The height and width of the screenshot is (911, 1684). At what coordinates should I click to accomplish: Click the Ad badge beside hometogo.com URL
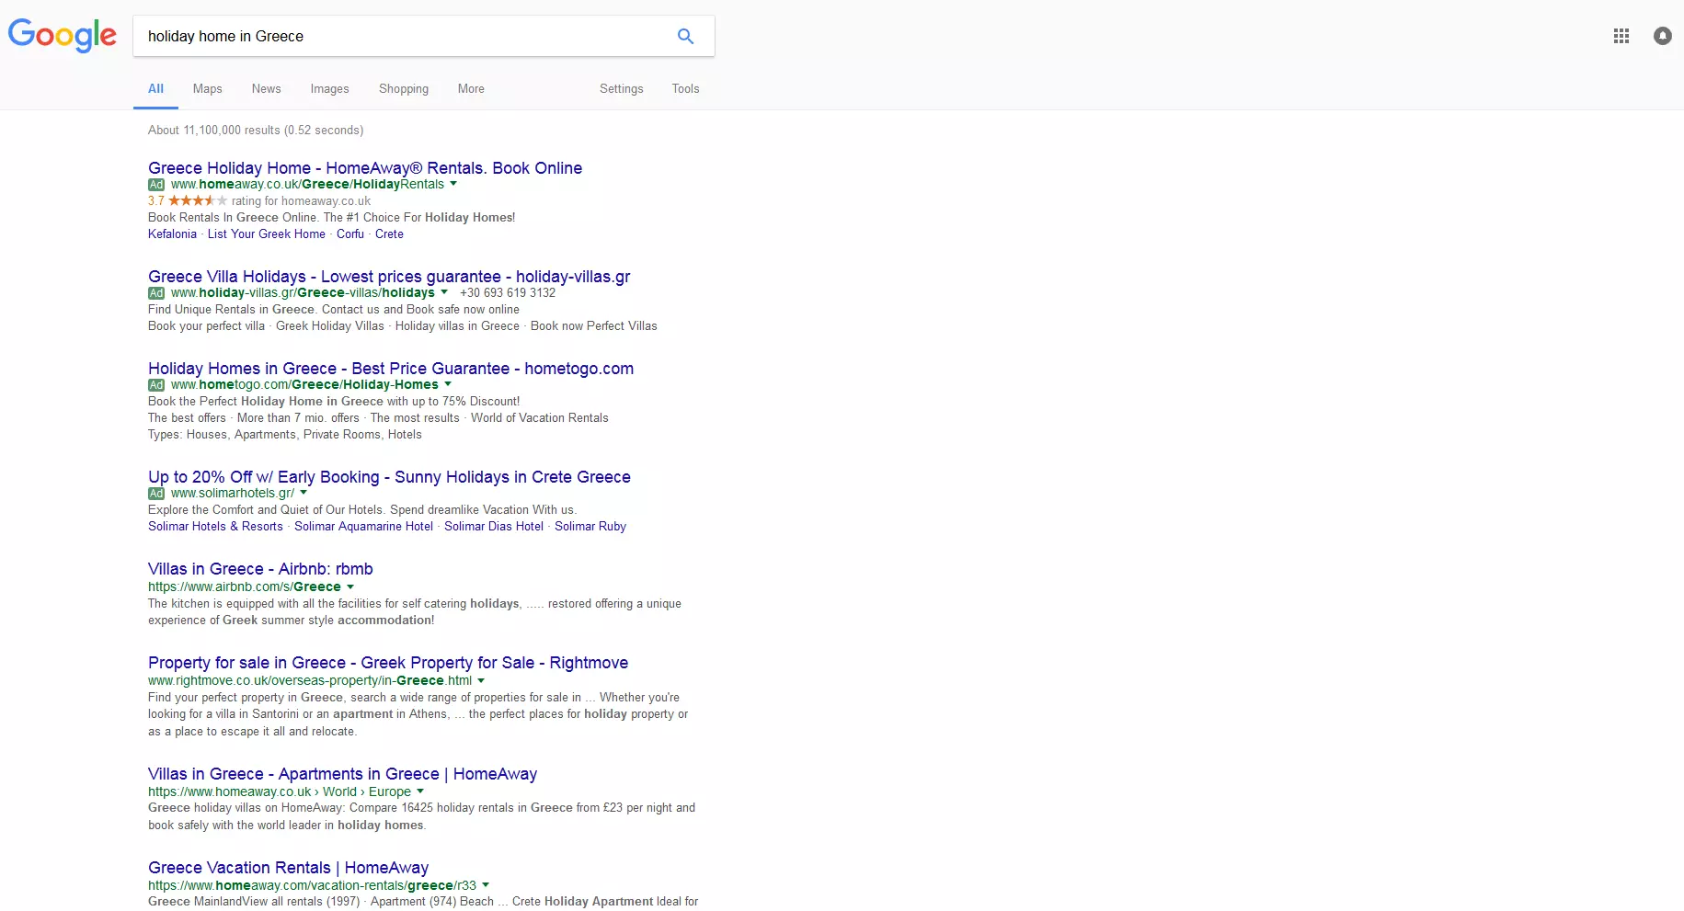pyautogui.click(x=156, y=385)
